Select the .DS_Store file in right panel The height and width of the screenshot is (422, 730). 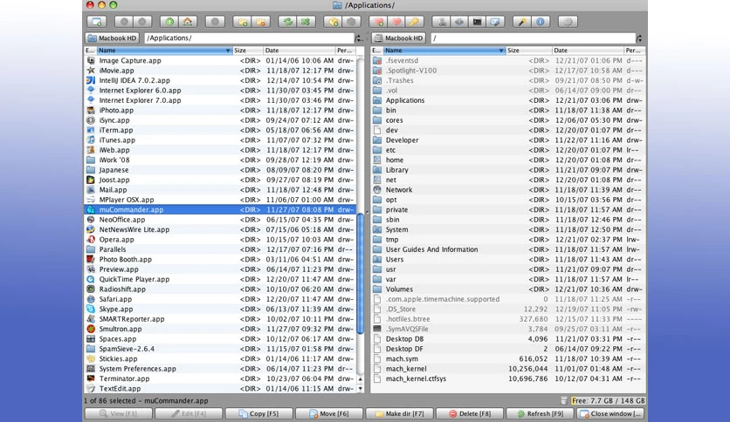(508, 309)
